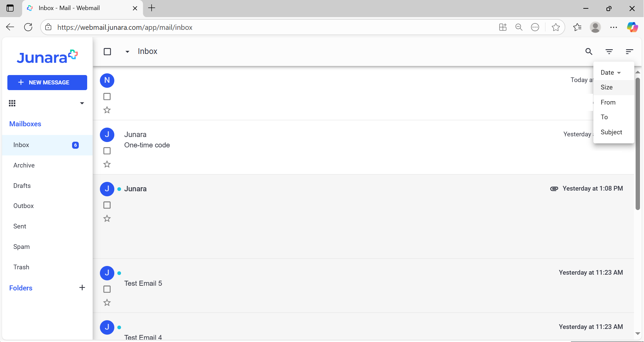This screenshot has width=644, height=342.
Task: Star the Junara email with attachment
Action: coord(107,218)
